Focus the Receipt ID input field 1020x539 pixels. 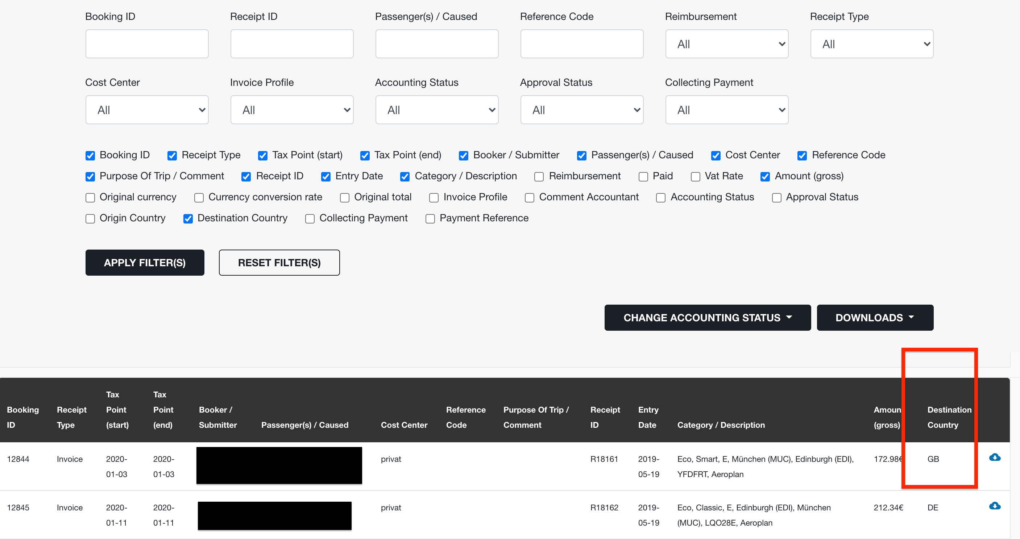coord(292,44)
